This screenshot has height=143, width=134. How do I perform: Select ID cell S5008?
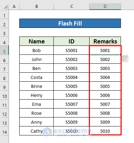[71, 113]
